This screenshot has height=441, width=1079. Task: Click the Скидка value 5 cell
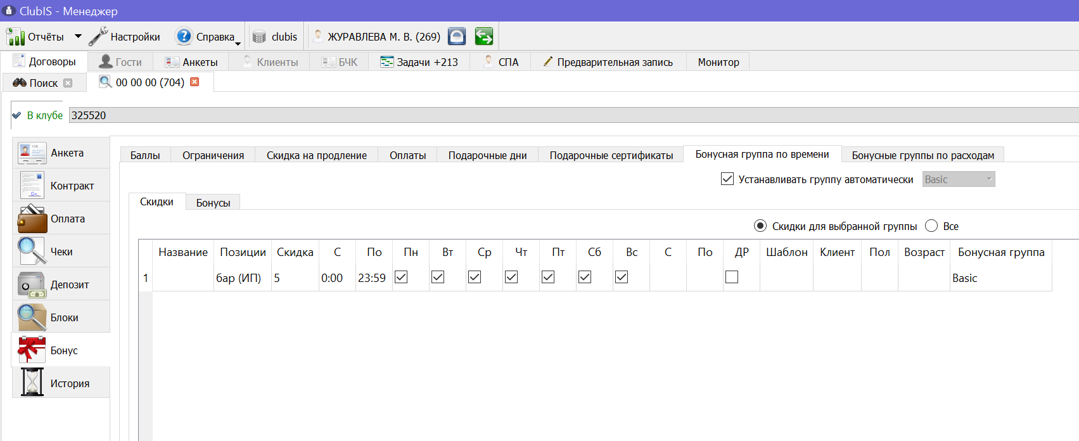[295, 278]
